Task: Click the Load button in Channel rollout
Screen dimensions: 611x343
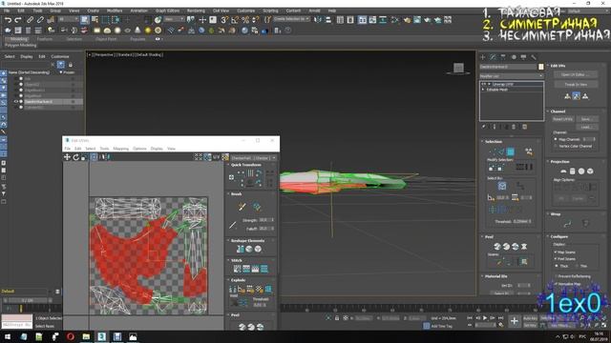Action: 587,127
